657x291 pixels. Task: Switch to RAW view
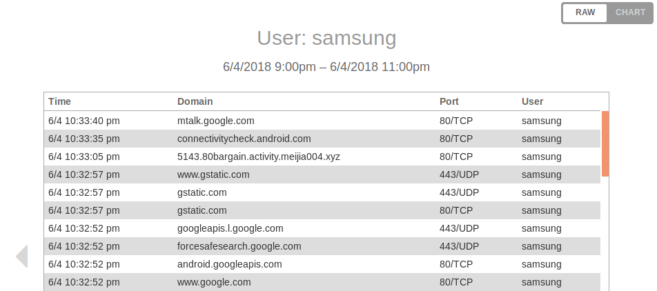585,13
